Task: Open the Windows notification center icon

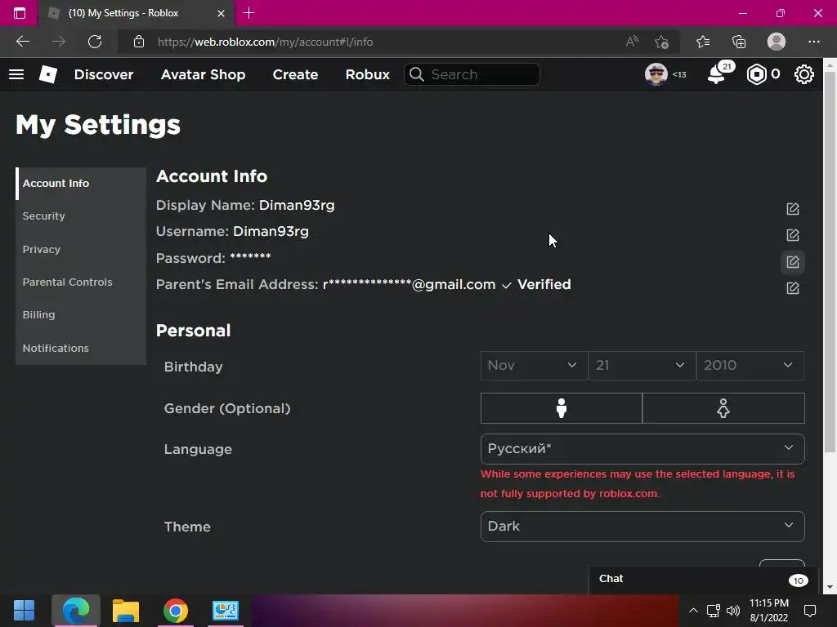Action: [810, 611]
